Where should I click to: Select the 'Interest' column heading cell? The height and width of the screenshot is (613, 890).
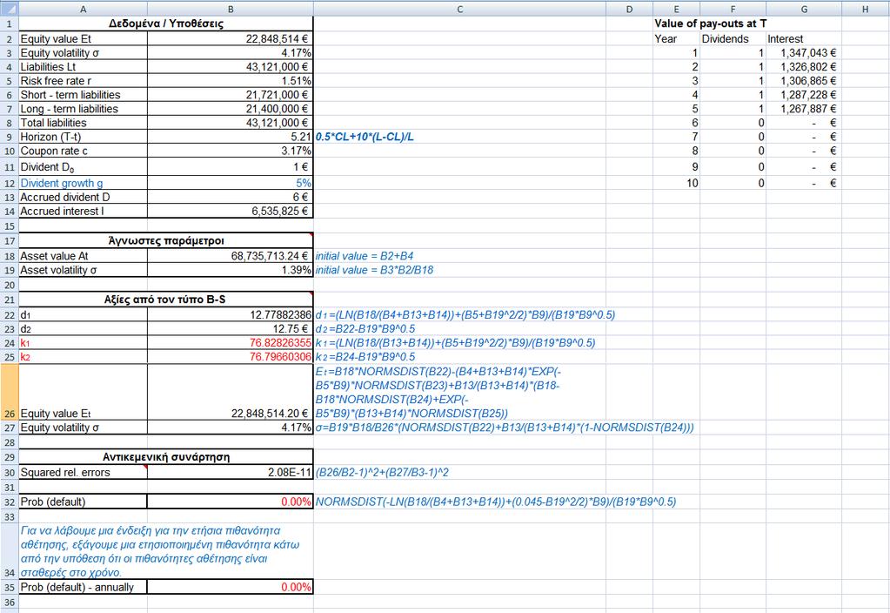click(x=804, y=38)
